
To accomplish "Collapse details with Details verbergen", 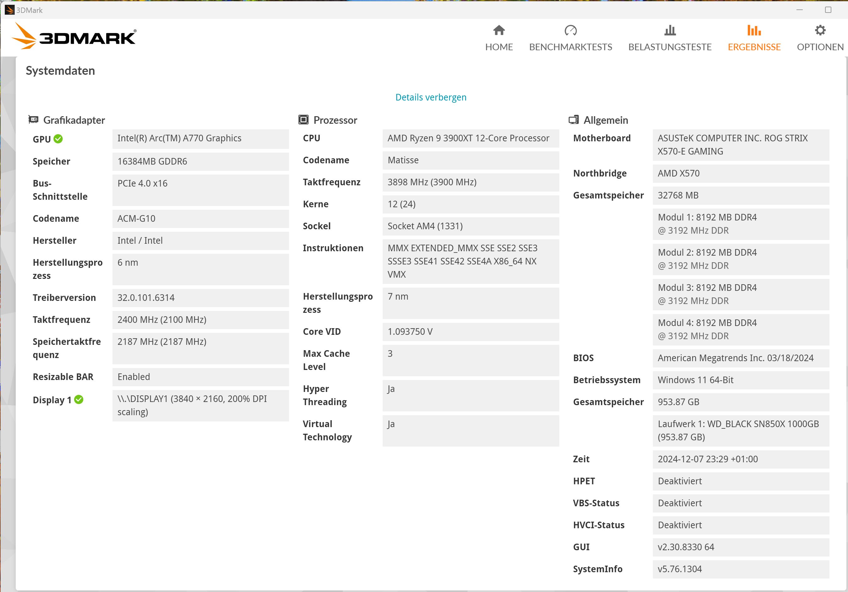I will tap(431, 97).
